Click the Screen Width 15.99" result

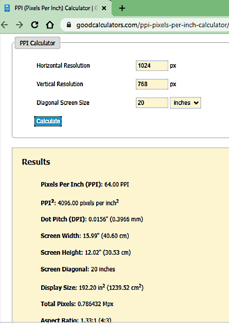pyautogui.click(x=84, y=236)
